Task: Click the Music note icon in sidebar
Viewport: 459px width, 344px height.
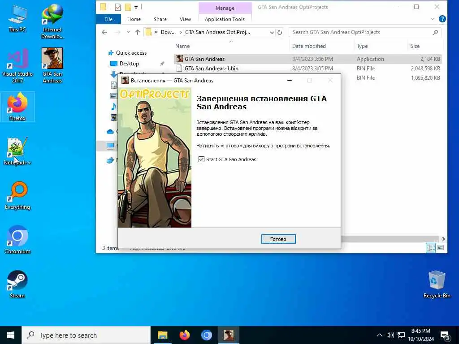Action: pos(113,107)
